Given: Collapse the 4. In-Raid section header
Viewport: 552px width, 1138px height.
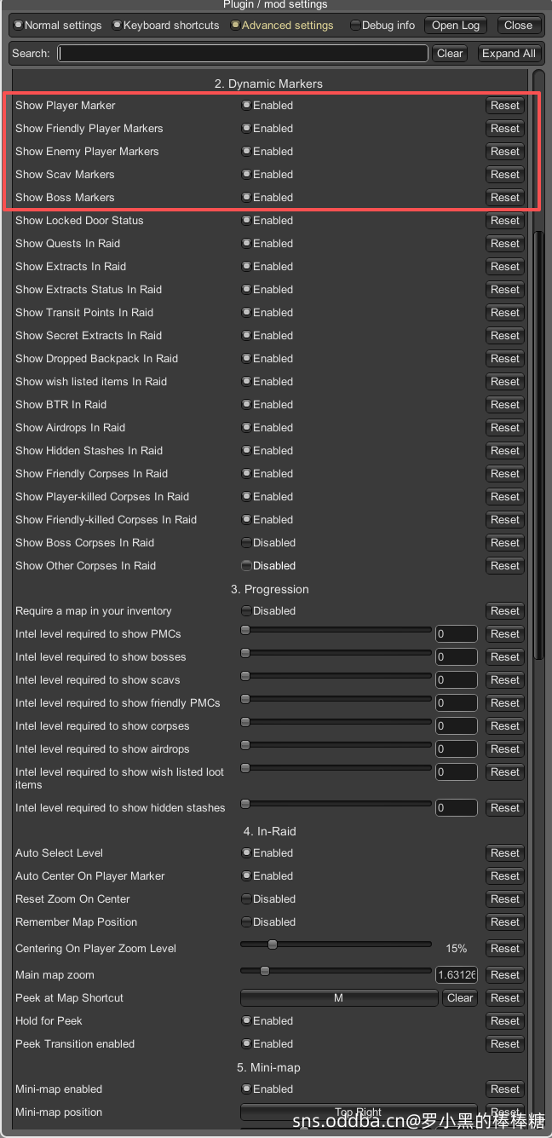Looking at the screenshot, I should coord(268,831).
